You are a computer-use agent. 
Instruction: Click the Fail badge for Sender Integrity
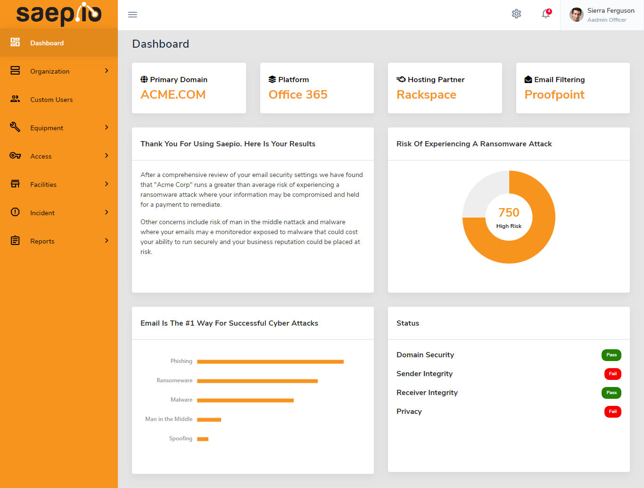tap(612, 374)
